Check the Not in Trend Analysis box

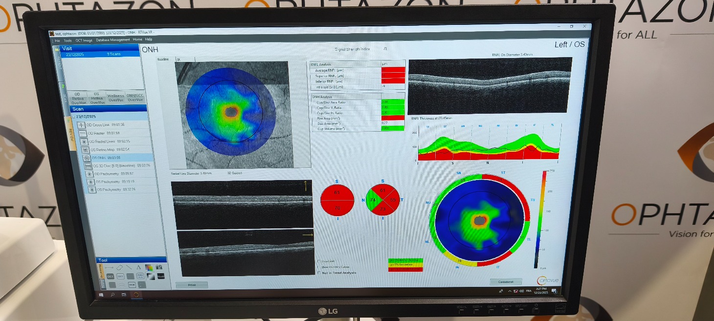pos(319,272)
